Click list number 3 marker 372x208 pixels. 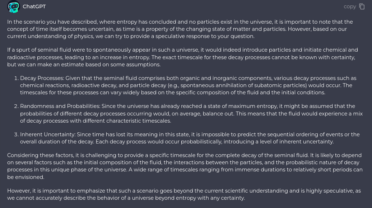pos(16,134)
